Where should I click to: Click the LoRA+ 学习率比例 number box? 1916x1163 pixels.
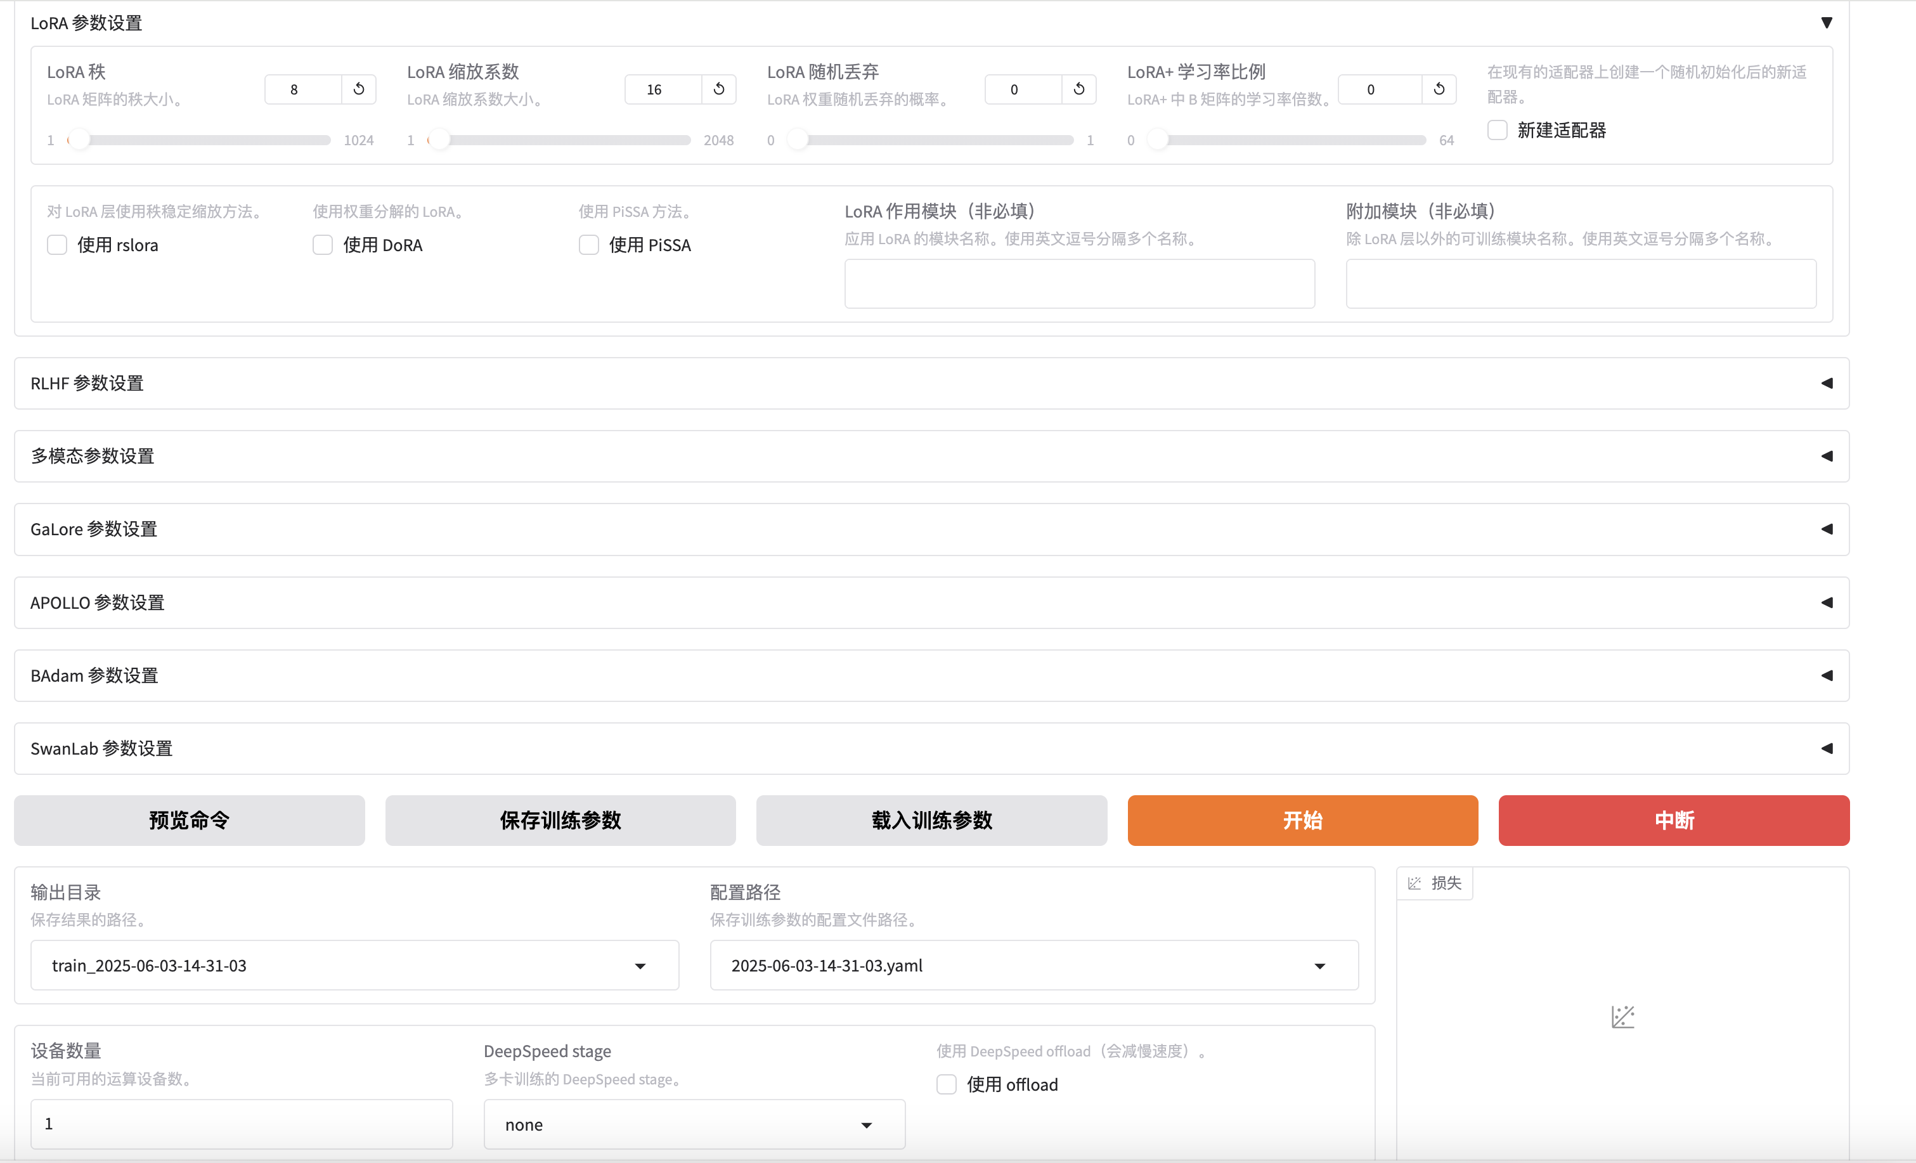point(1380,89)
